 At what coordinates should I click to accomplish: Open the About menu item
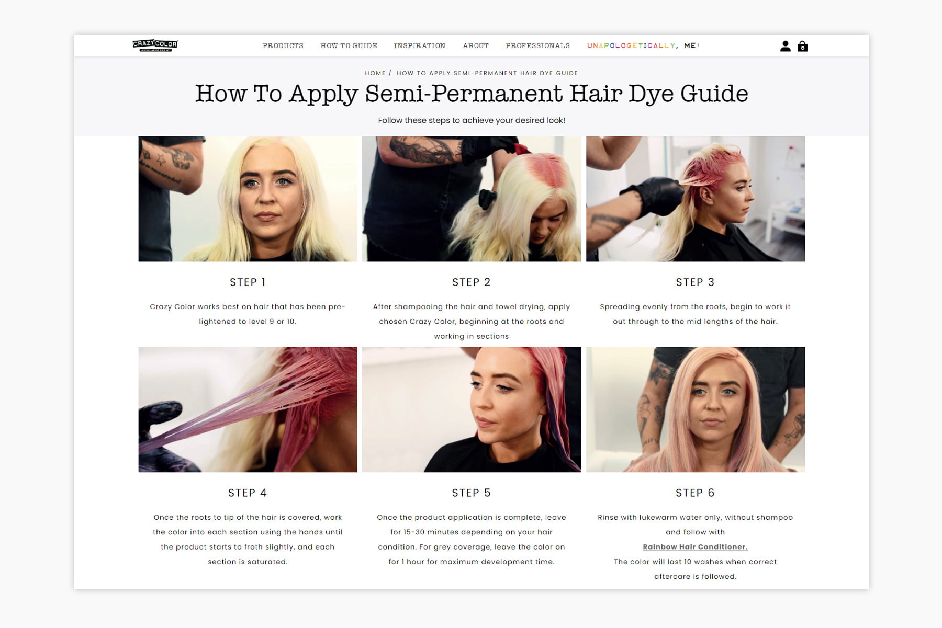tap(476, 45)
